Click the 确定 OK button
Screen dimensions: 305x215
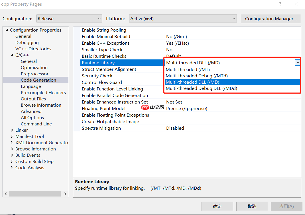217,206
